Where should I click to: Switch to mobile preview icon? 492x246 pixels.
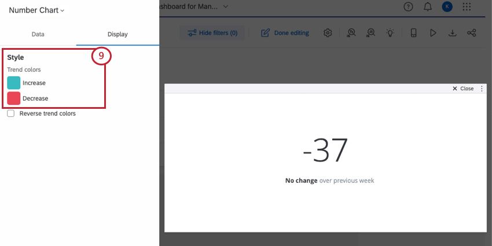413,32
